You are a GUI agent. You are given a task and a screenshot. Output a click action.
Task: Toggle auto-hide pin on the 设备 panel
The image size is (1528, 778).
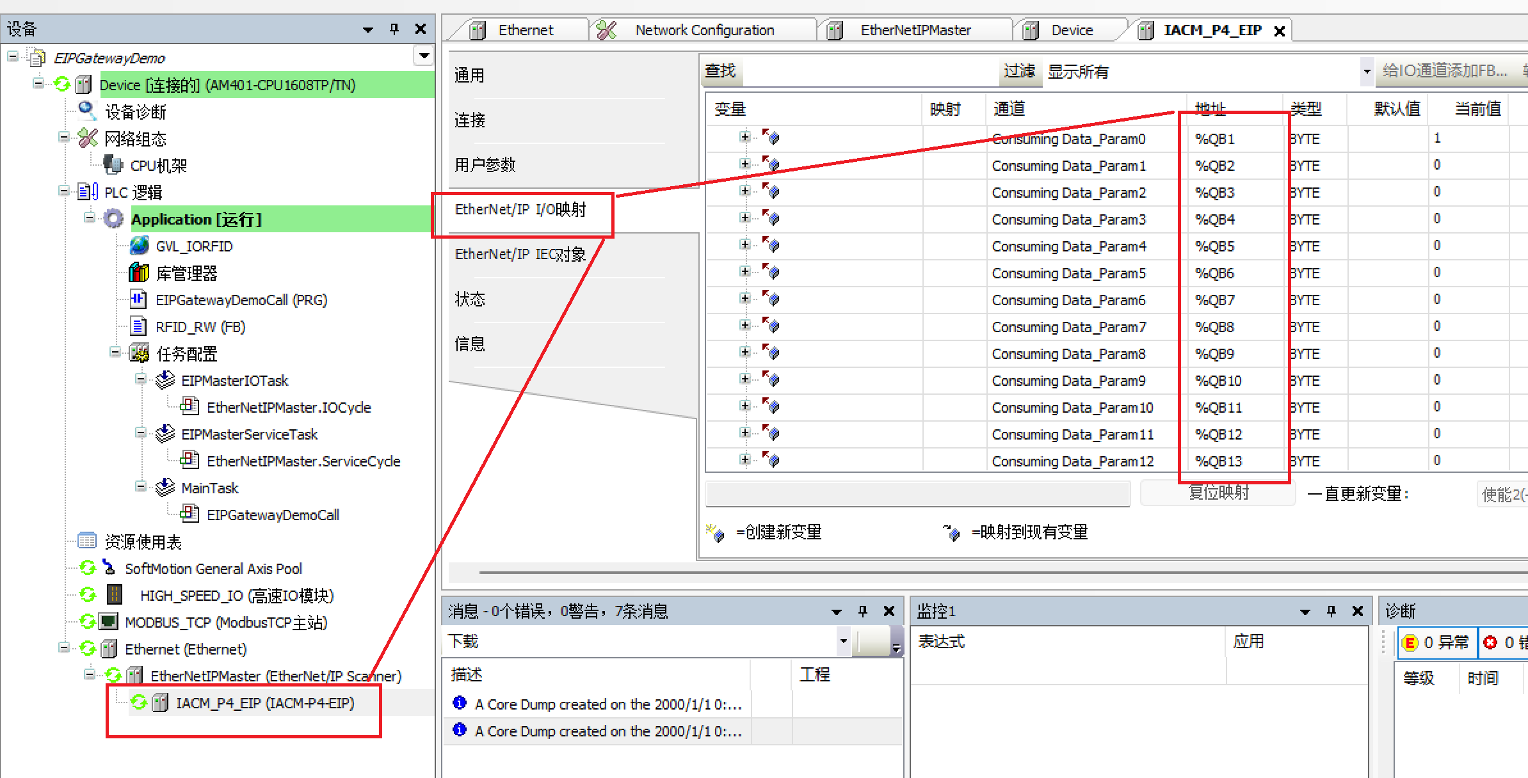click(394, 29)
